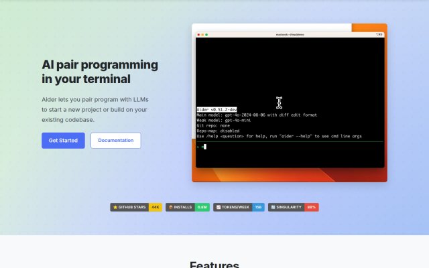Click the chart icon on Tokens/Week badge
Viewport: 429px width, 268px height.
pyautogui.click(x=219, y=207)
